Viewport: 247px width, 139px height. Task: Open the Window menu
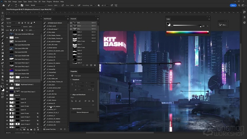click(56, 2)
